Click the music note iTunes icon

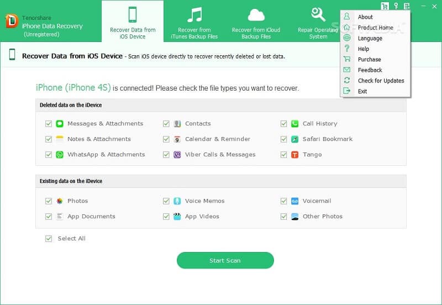[x=194, y=15]
